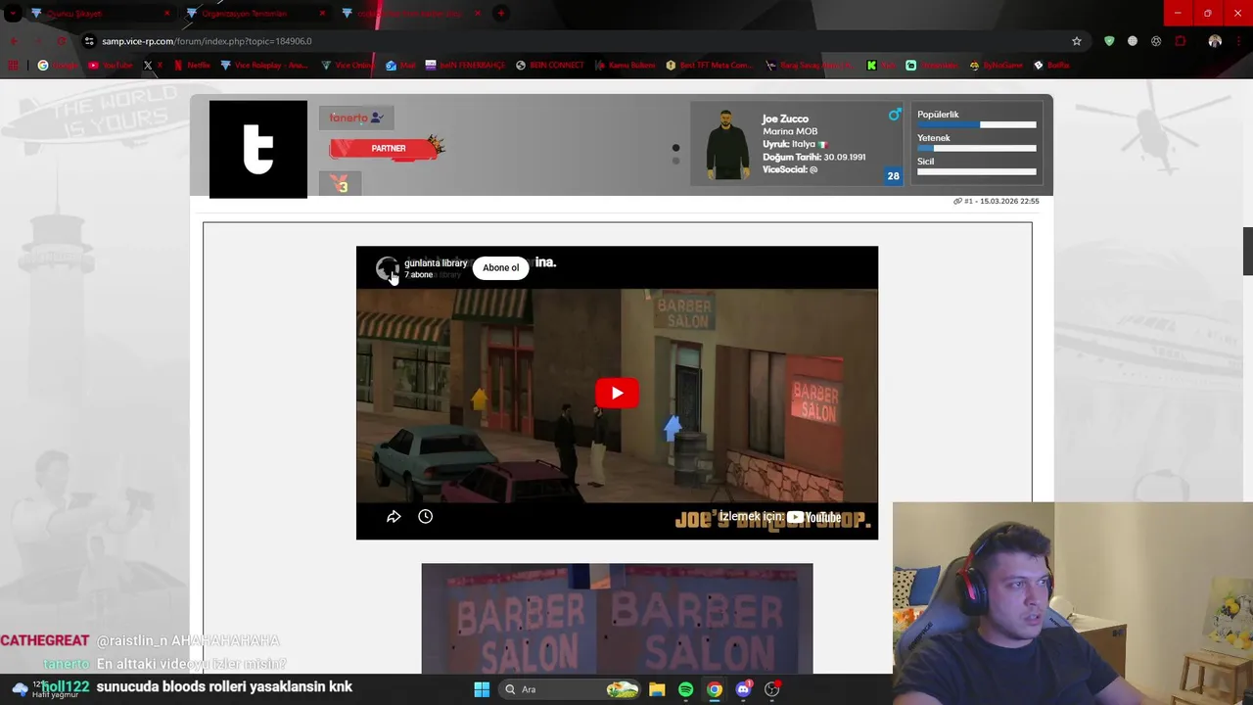Open the Best TFT Meta Comps bookmark
The width and height of the screenshot is (1253, 705).
coord(710,66)
